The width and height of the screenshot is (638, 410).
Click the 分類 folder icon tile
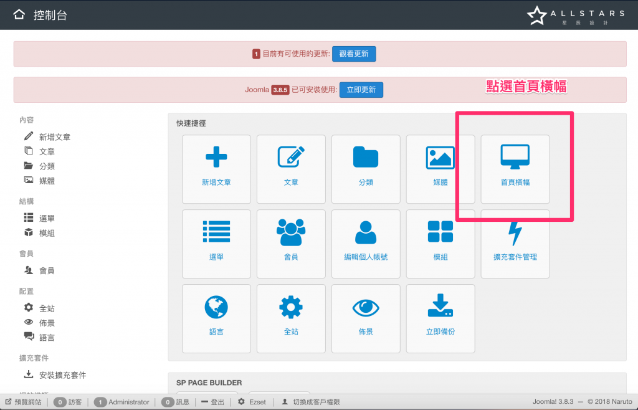click(366, 169)
